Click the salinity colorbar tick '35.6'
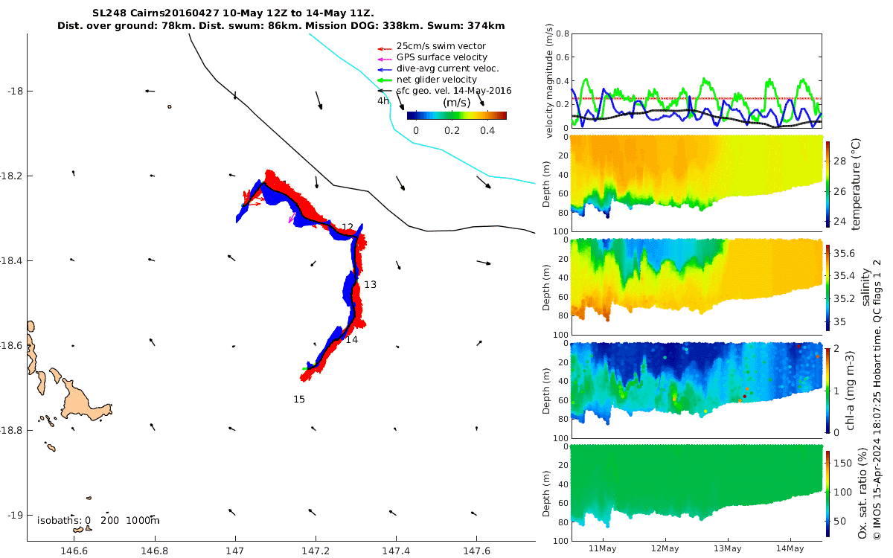Viewport: 893px width, 558px height. [845, 252]
